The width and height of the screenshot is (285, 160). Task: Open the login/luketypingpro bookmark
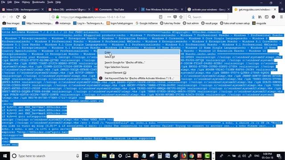pyautogui.click(x=120, y=23)
